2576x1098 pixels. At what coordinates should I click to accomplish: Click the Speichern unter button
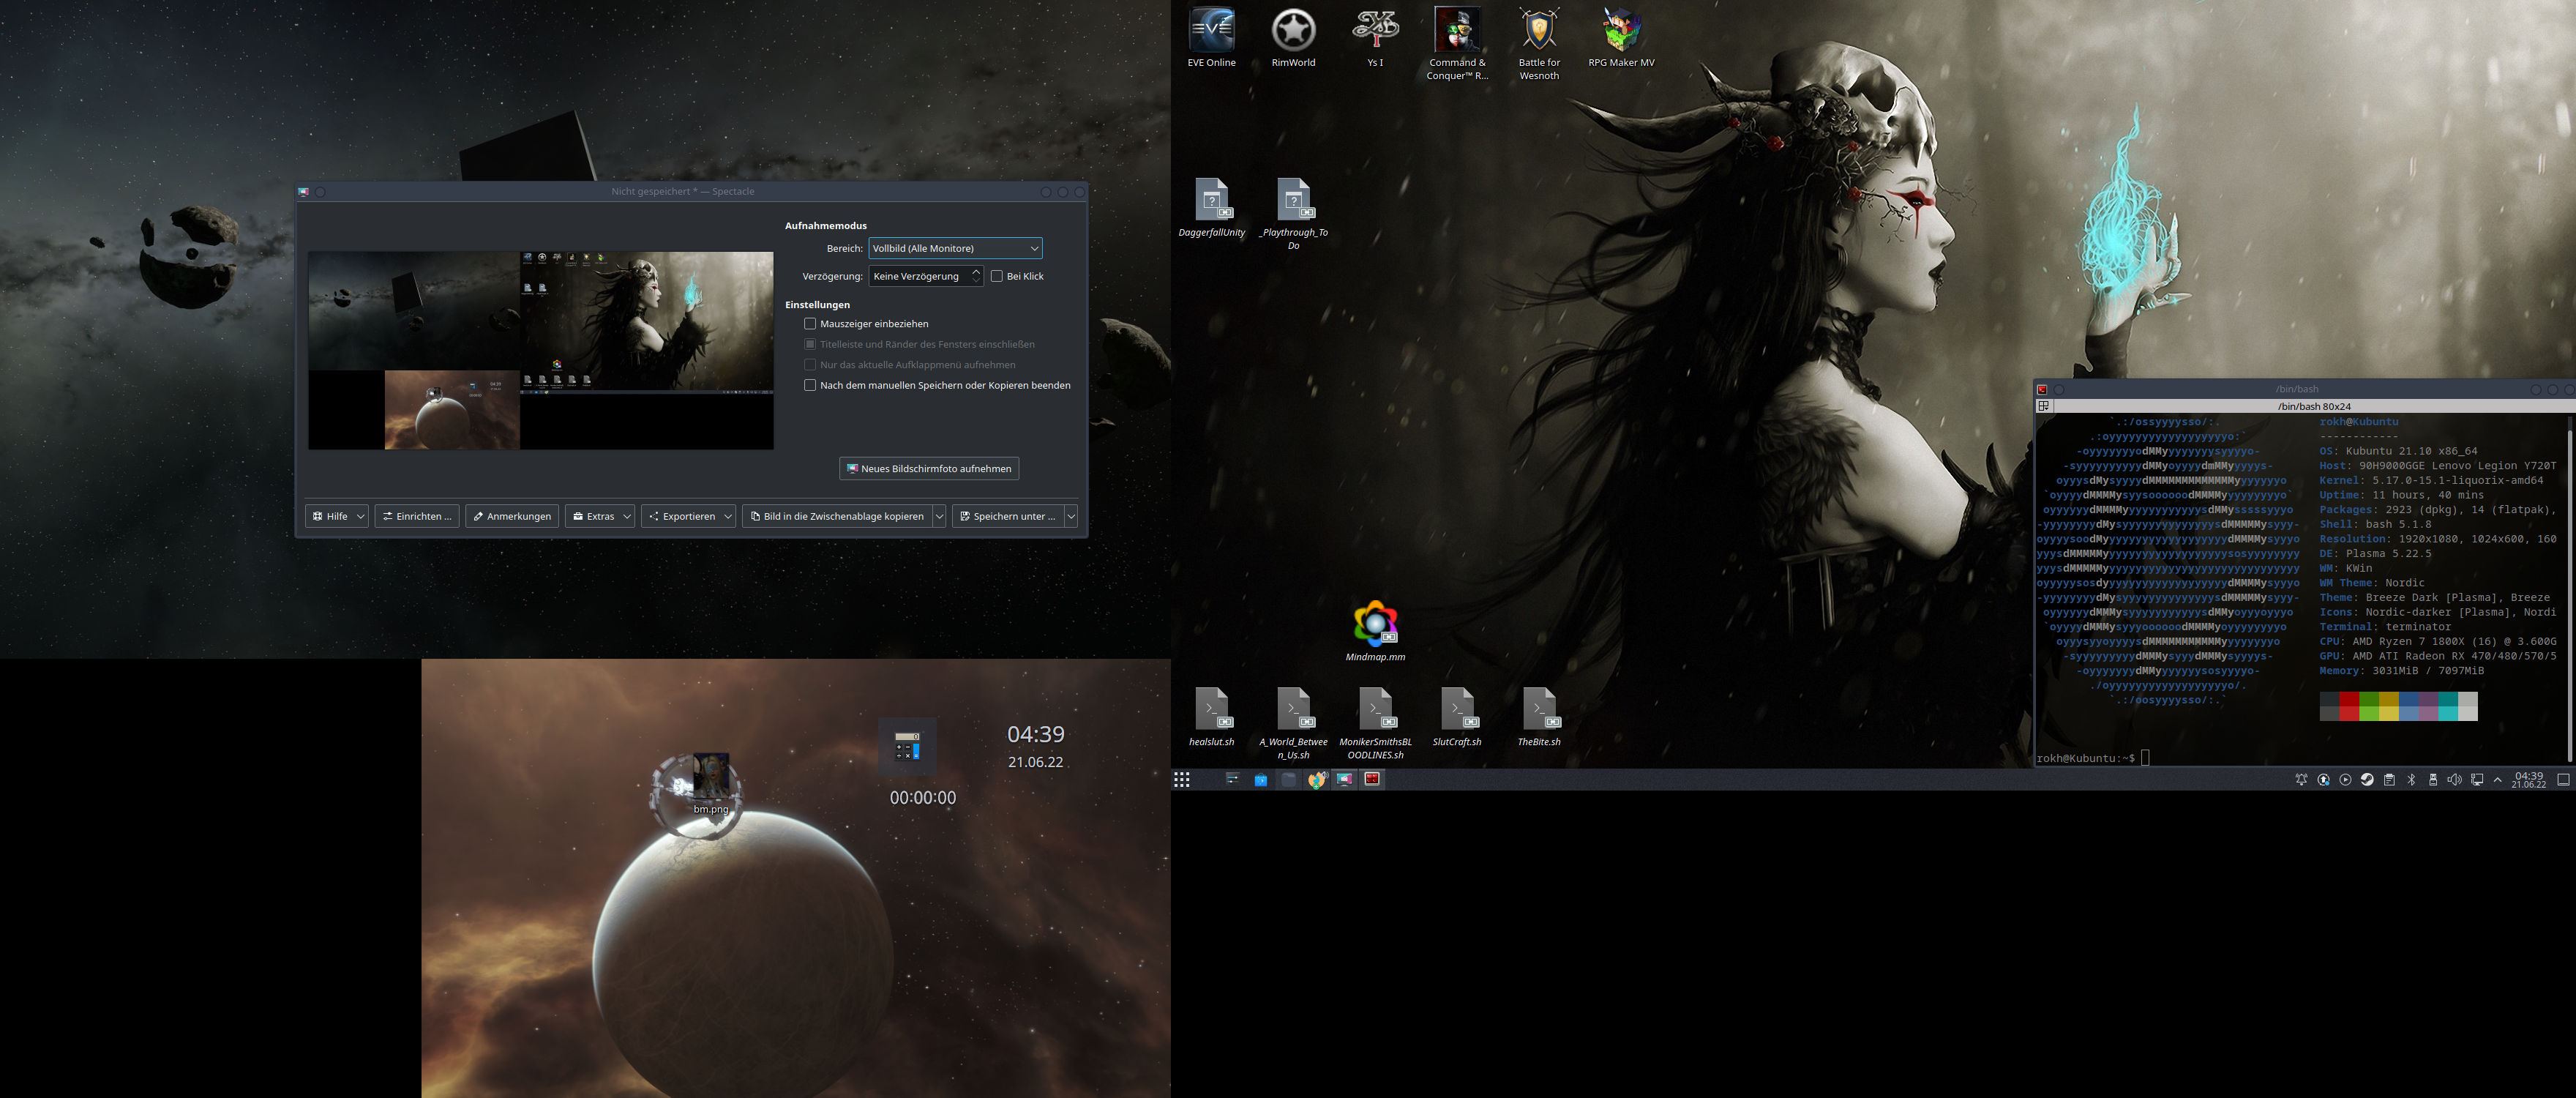coord(1007,516)
